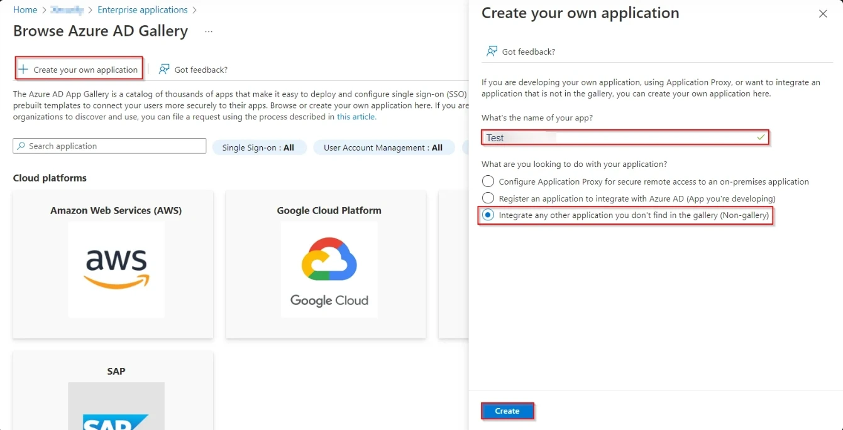This screenshot has width=843, height=430.
Task: Click the app name field containing Test
Action: pyautogui.click(x=625, y=137)
